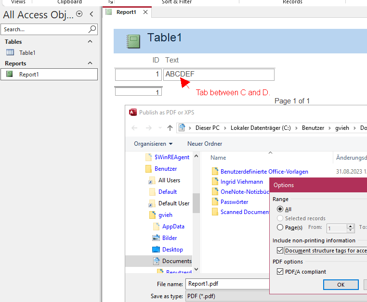Click the folder tree scrollbar thumb

coord(196,203)
